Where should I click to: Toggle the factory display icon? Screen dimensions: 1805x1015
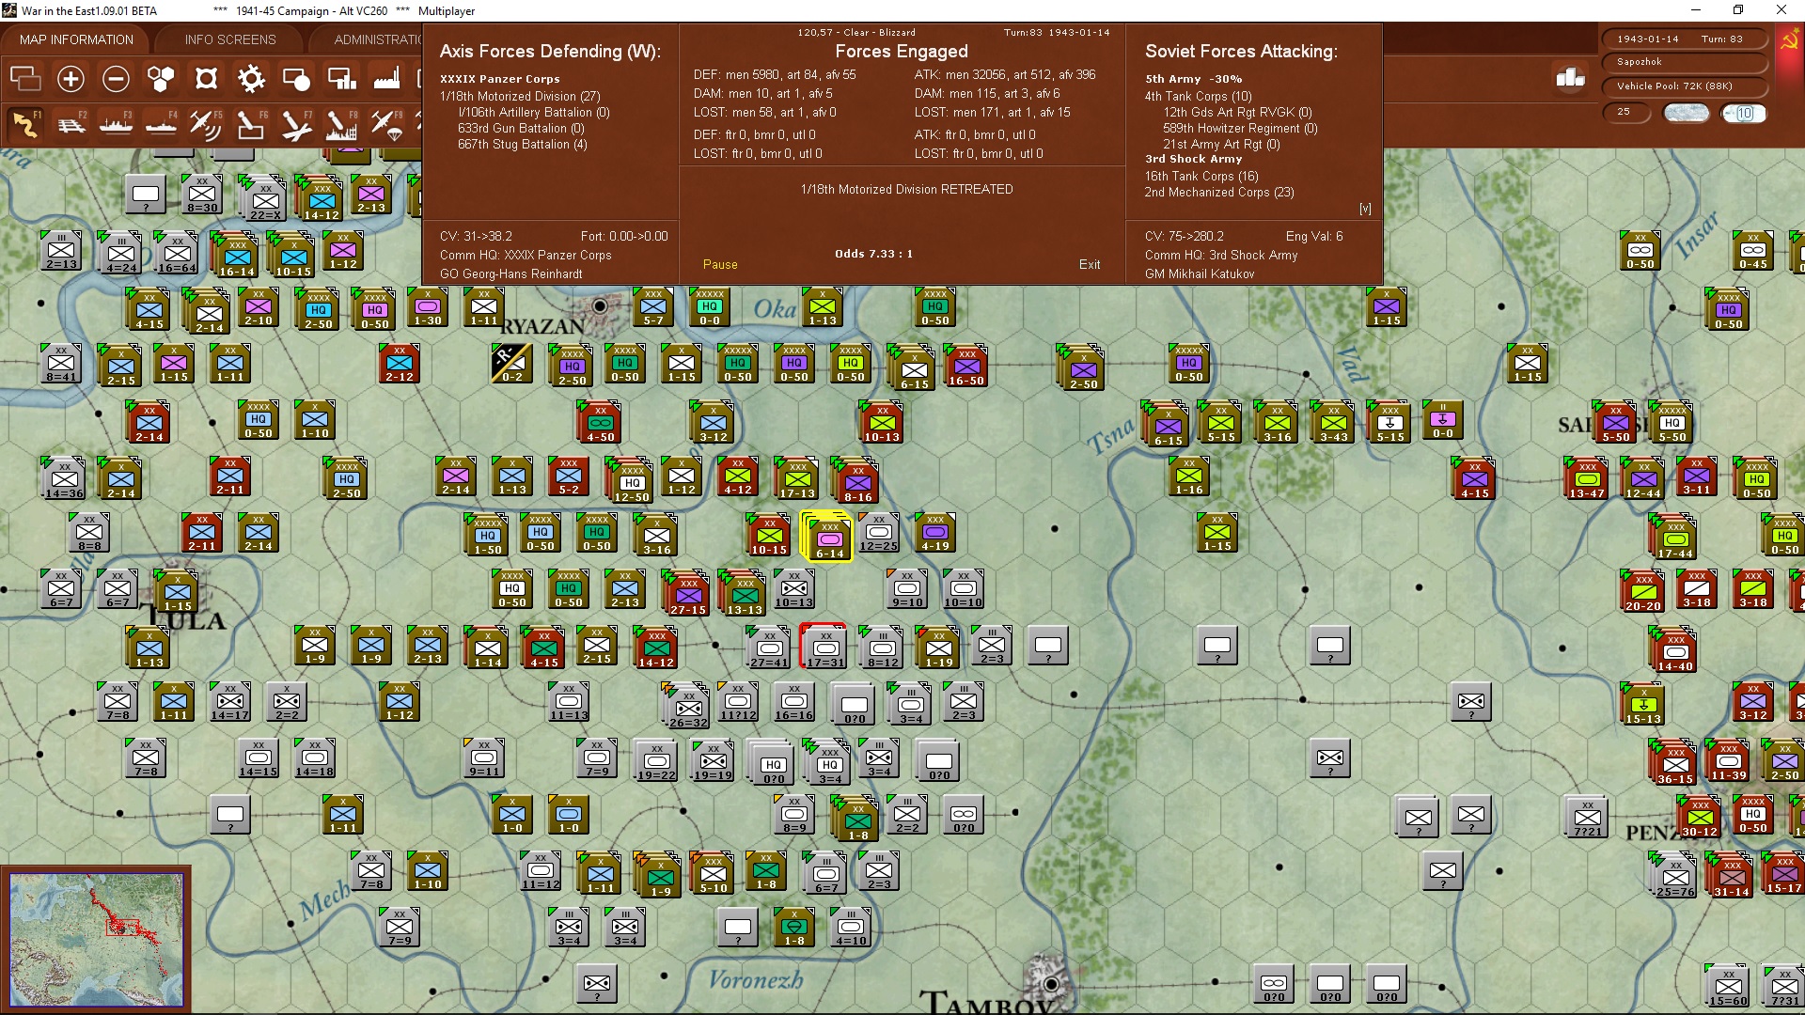coord(386,79)
